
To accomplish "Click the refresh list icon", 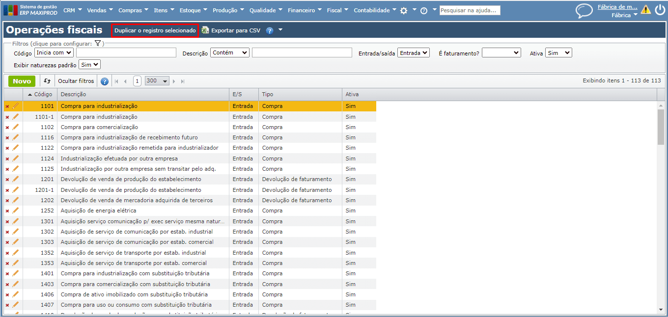I will coord(47,81).
